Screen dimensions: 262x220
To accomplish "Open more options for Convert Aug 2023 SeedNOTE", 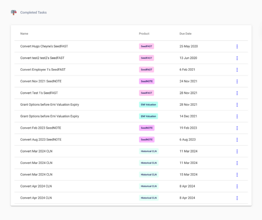I will pos(237,140).
